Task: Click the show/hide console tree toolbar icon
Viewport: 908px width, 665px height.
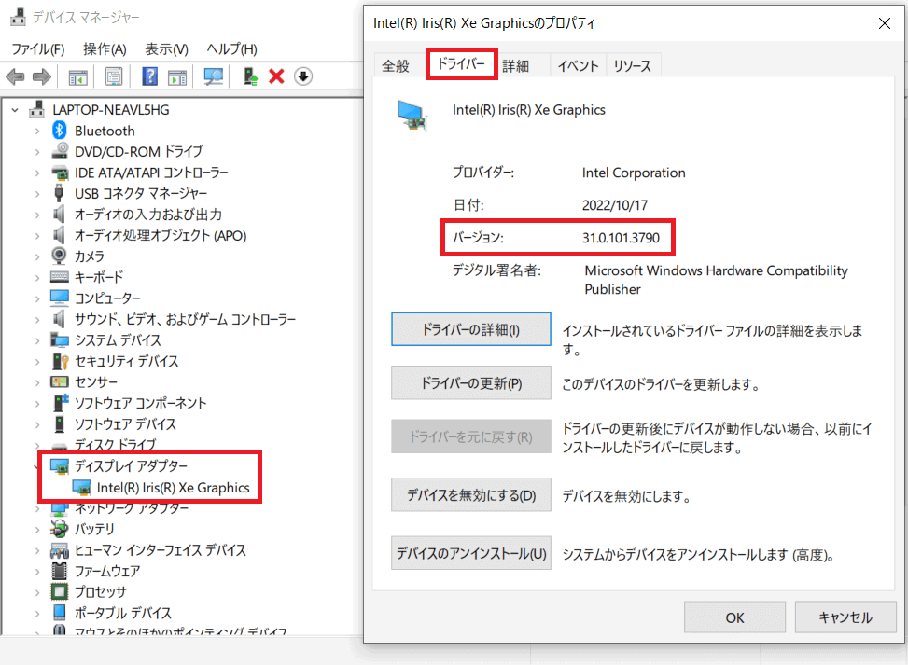Action: point(78,76)
